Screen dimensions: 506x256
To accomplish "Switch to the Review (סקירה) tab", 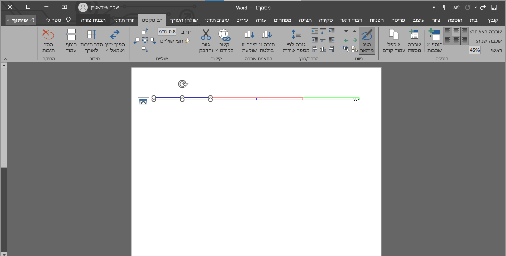I will tap(326, 20).
